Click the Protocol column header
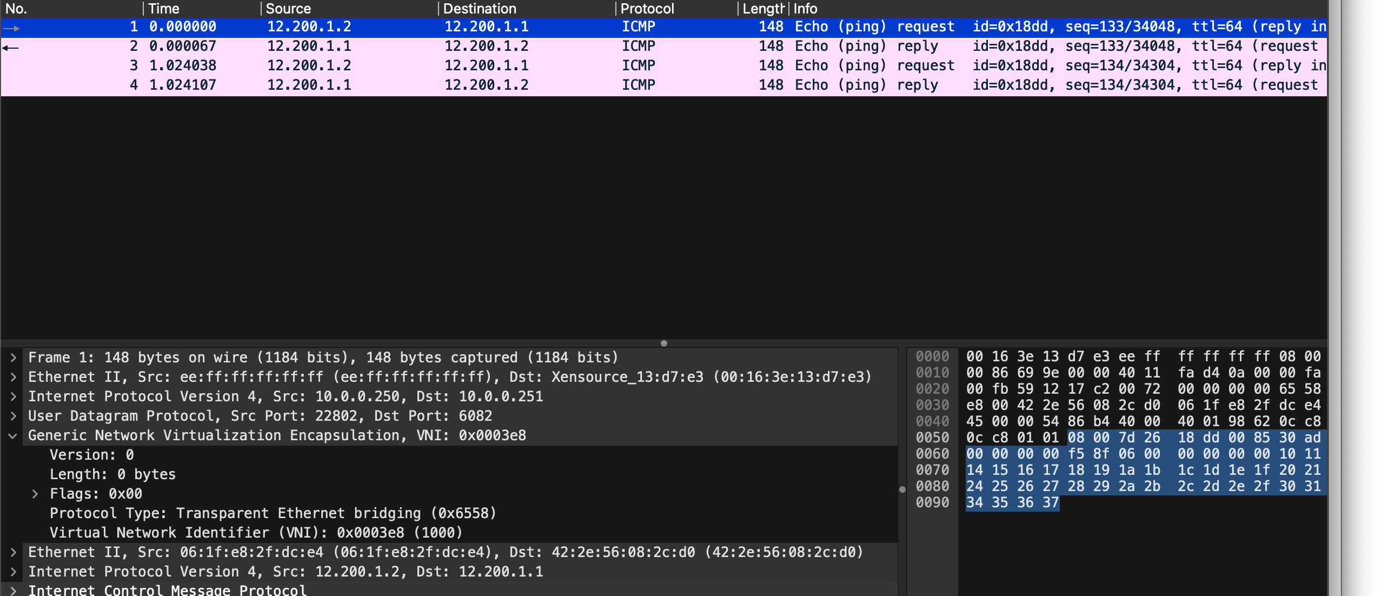 point(647,9)
